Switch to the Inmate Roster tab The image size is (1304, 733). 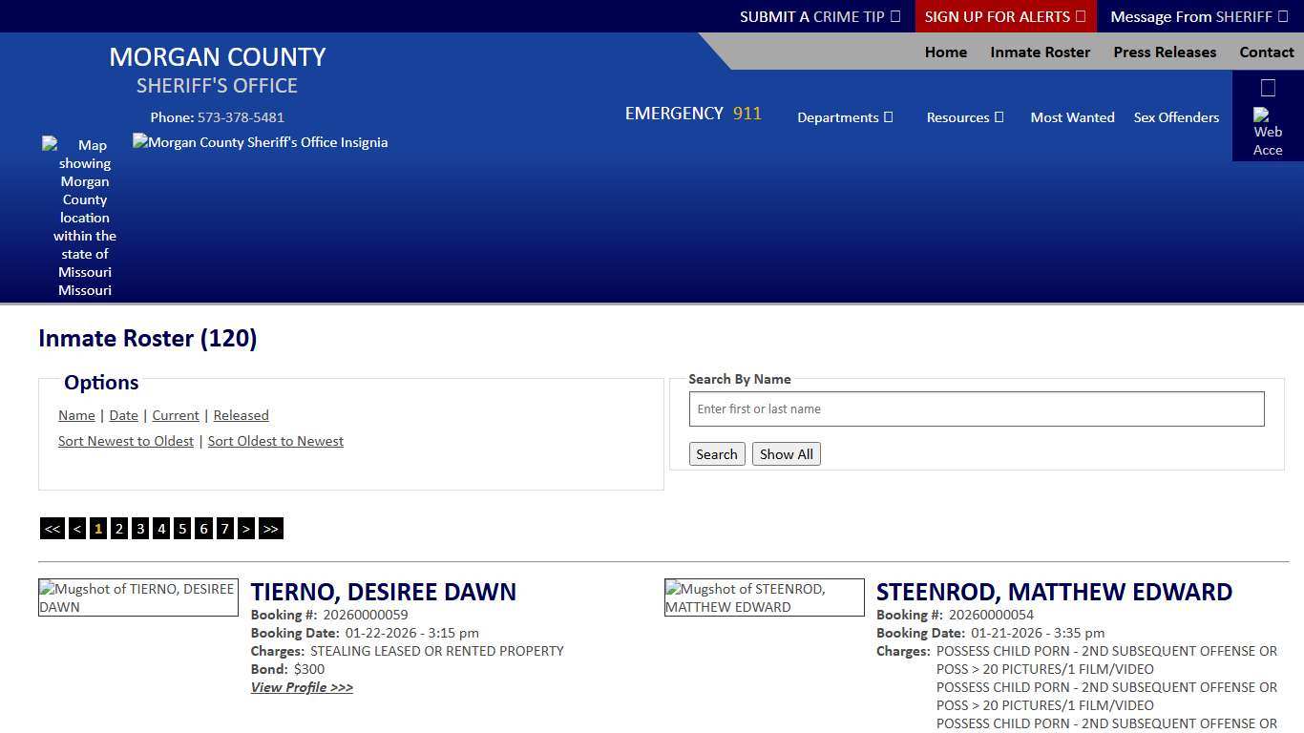tap(1040, 52)
